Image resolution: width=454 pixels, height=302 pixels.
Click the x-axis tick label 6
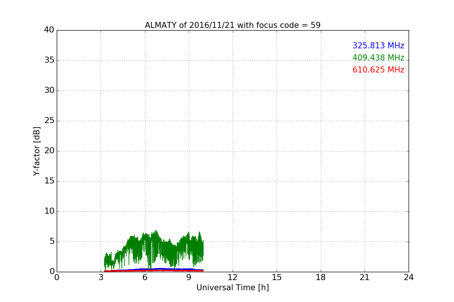145,277
